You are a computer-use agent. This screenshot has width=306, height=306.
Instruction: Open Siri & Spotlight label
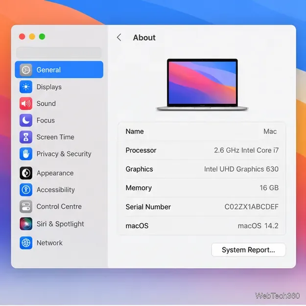(x=60, y=224)
